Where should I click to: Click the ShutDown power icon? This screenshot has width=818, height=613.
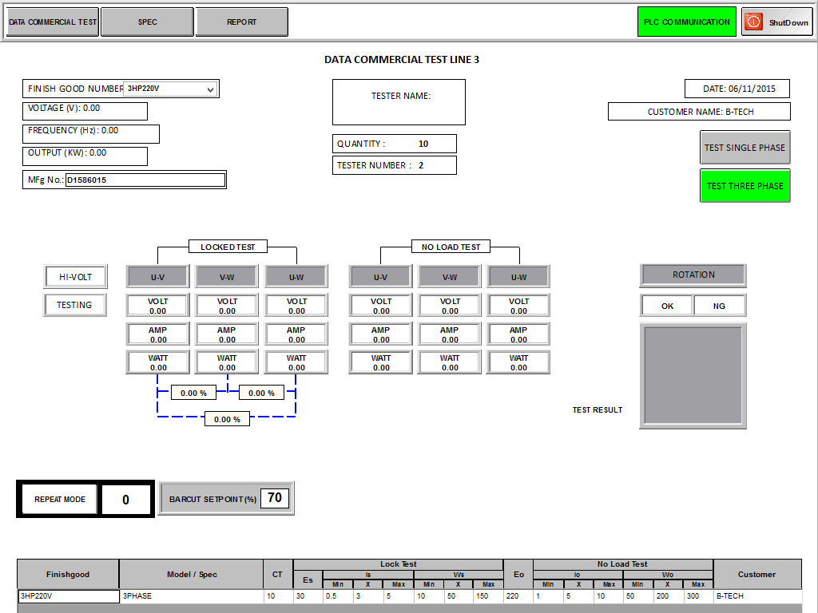click(x=753, y=22)
